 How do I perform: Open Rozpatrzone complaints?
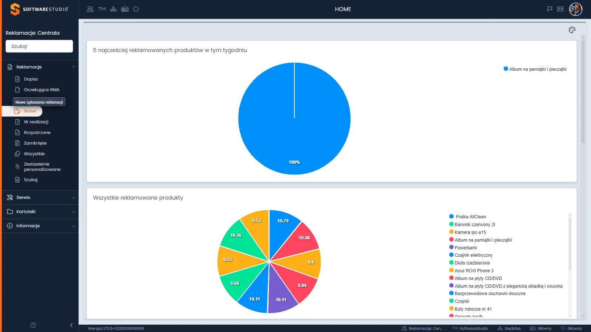click(37, 132)
